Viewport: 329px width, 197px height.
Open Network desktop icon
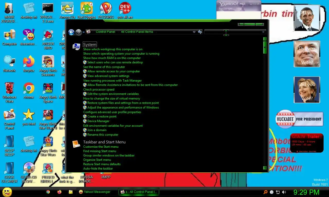tap(10, 64)
